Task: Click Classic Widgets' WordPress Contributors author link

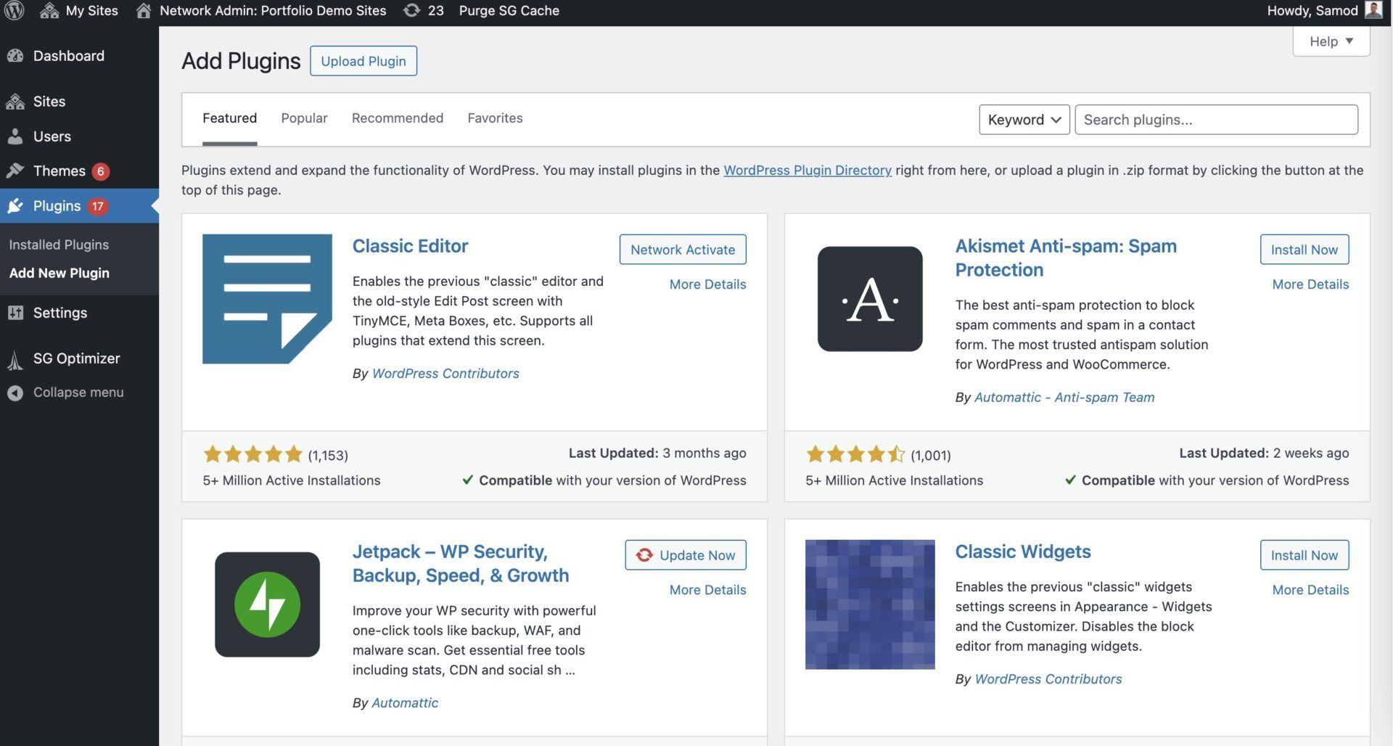Action: coord(1048,679)
